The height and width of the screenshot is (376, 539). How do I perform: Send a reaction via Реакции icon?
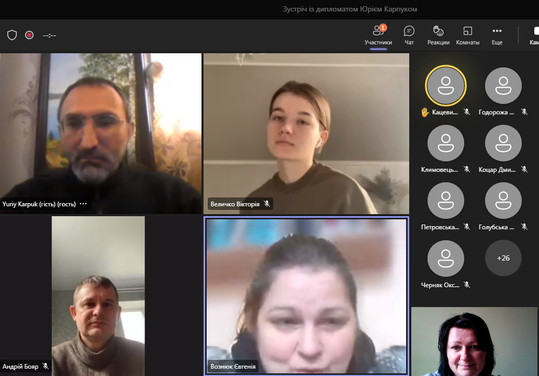coord(437,36)
